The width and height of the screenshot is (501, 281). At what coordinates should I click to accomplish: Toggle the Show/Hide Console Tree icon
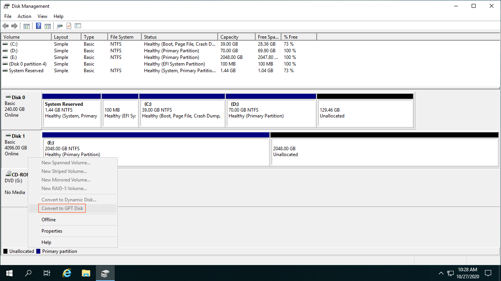[x=26, y=26]
